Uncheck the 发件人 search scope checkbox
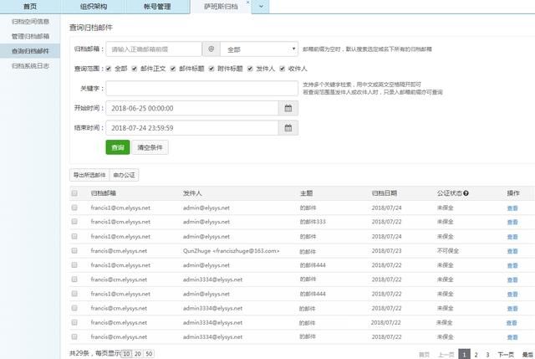The width and height of the screenshot is (535, 359). pos(248,69)
